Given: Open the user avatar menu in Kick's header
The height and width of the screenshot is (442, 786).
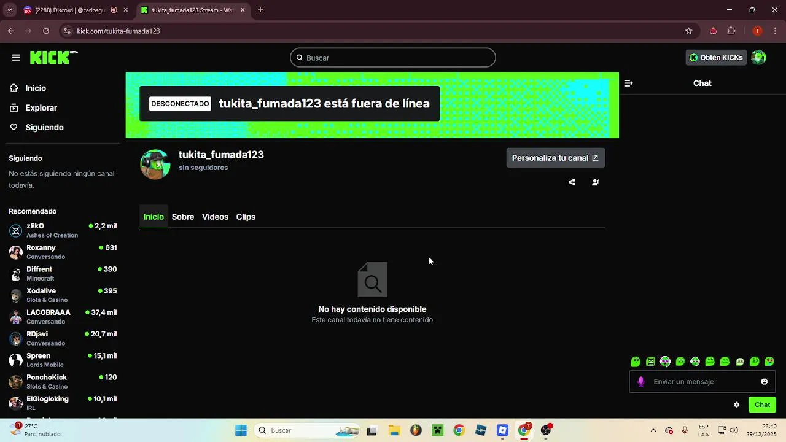Looking at the screenshot, I should (759, 58).
